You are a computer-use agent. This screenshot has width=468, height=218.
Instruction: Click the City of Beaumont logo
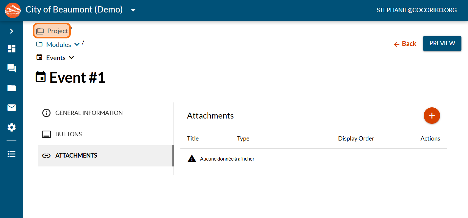(x=13, y=10)
